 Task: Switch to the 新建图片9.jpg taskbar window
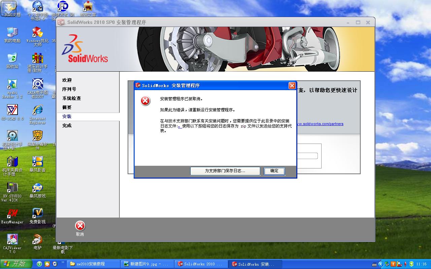click(x=147, y=264)
